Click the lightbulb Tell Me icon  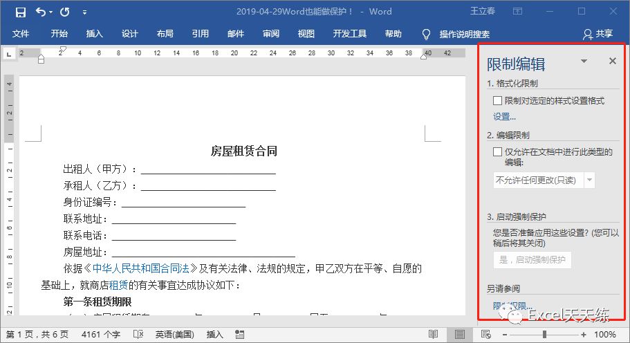pos(426,35)
